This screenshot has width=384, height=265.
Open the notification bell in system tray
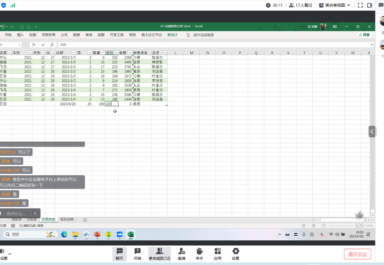coord(368,234)
